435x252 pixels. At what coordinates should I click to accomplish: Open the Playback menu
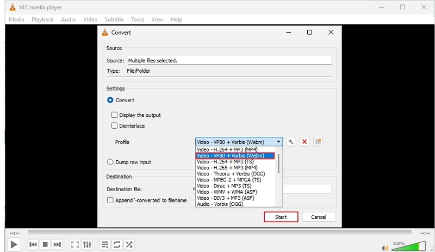coord(42,20)
